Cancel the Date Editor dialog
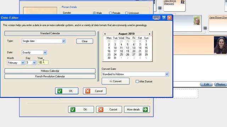 [x=95, y=91]
